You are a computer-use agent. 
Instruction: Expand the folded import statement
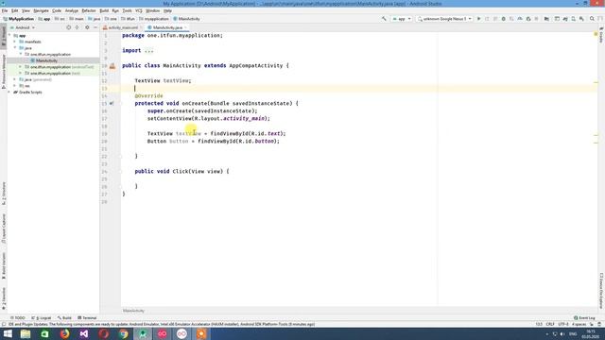(148, 50)
